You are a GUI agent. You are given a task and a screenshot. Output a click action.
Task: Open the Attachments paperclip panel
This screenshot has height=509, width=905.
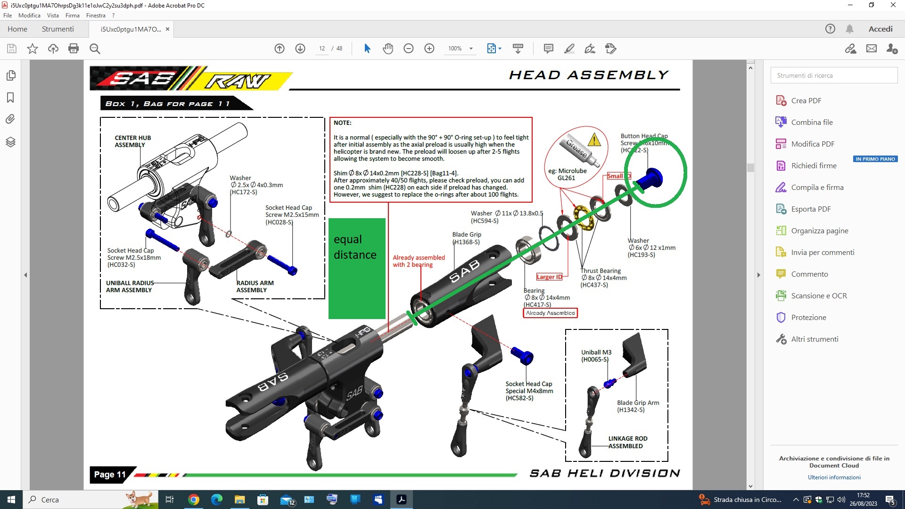[10, 119]
